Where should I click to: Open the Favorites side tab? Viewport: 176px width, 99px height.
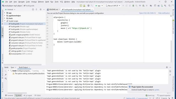click(2, 59)
